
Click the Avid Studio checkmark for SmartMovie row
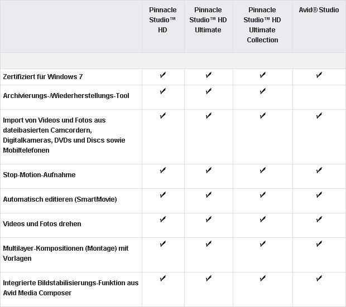[319, 195]
